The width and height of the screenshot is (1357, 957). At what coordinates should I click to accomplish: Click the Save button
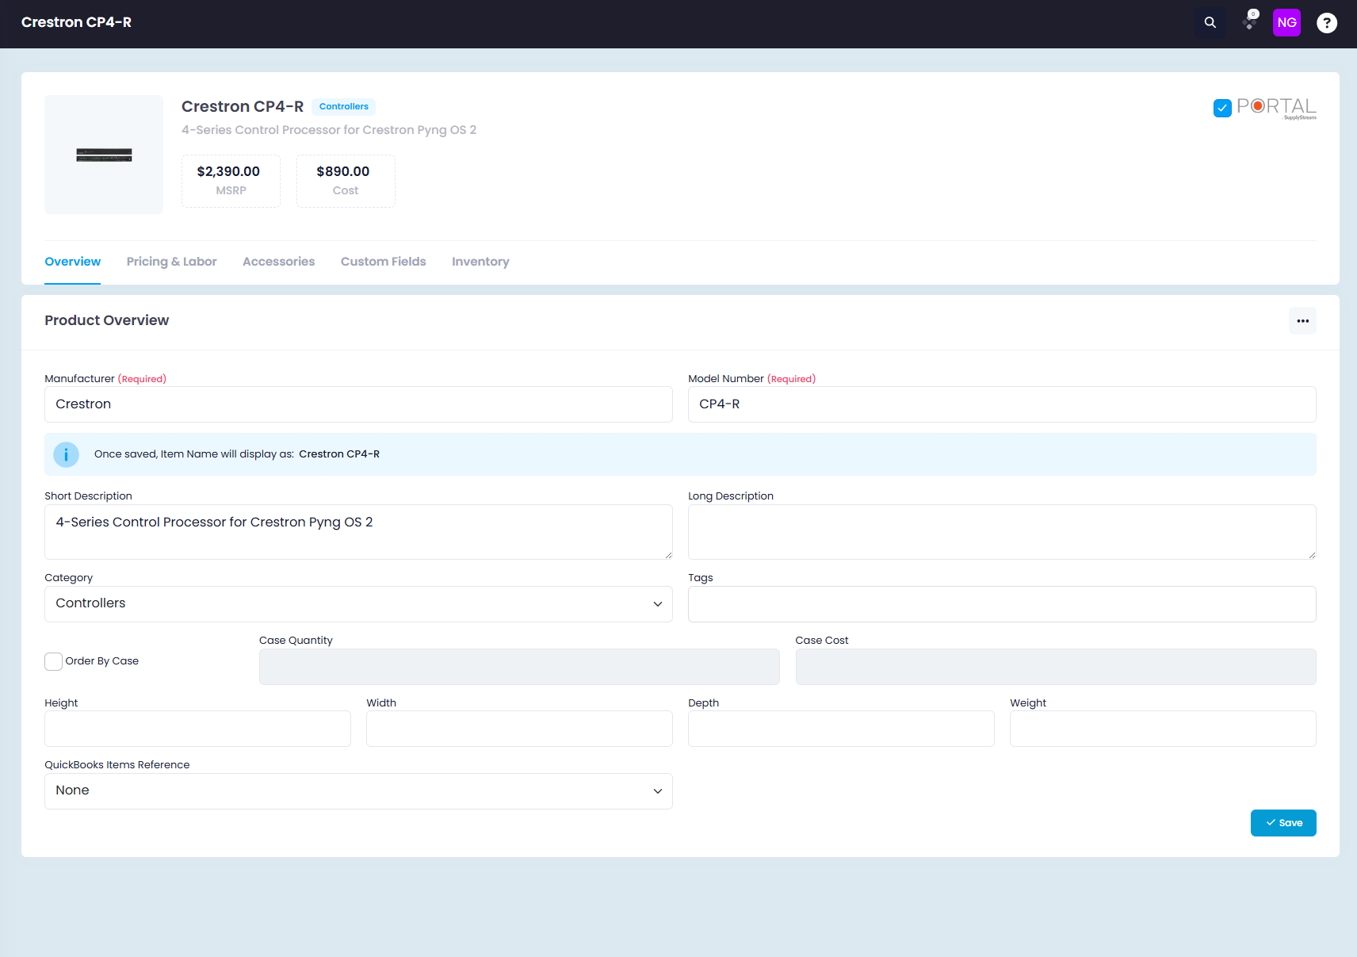1283,823
